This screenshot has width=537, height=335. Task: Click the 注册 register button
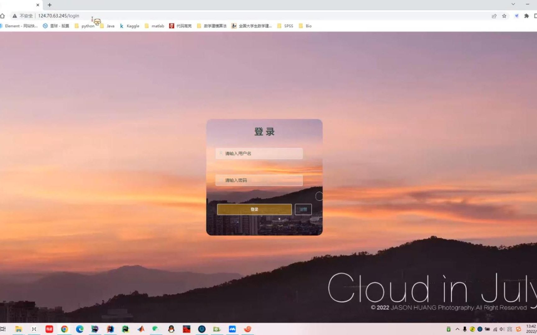click(x=303, y=209)
